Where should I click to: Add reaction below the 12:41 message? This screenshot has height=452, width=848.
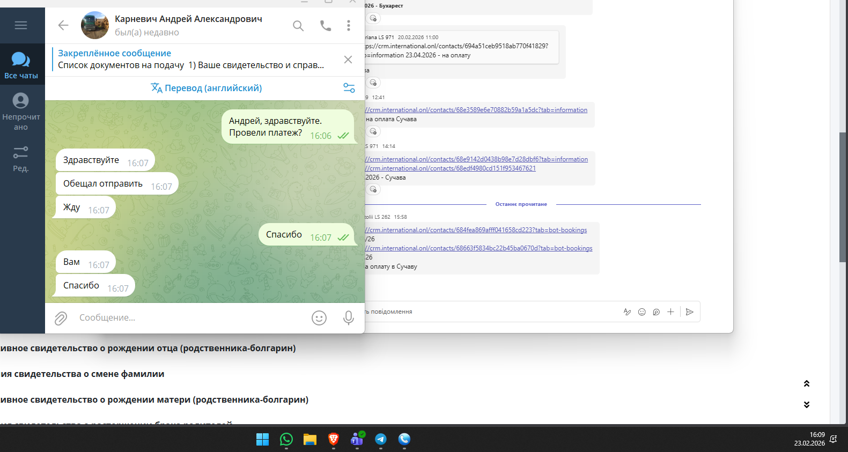click(373, 131)
